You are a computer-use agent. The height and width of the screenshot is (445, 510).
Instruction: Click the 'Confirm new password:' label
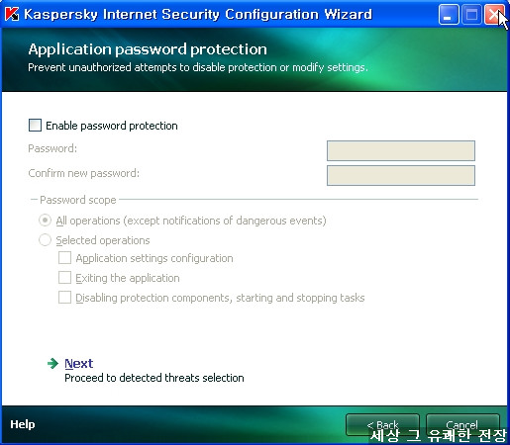click(x=84, y=173)
